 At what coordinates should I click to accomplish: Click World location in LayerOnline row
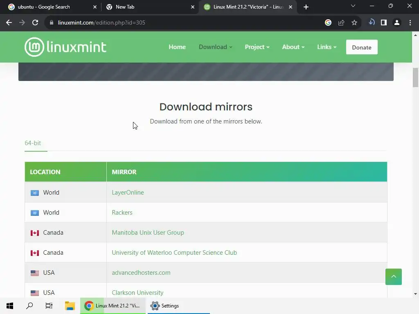[x=51, y=193]
